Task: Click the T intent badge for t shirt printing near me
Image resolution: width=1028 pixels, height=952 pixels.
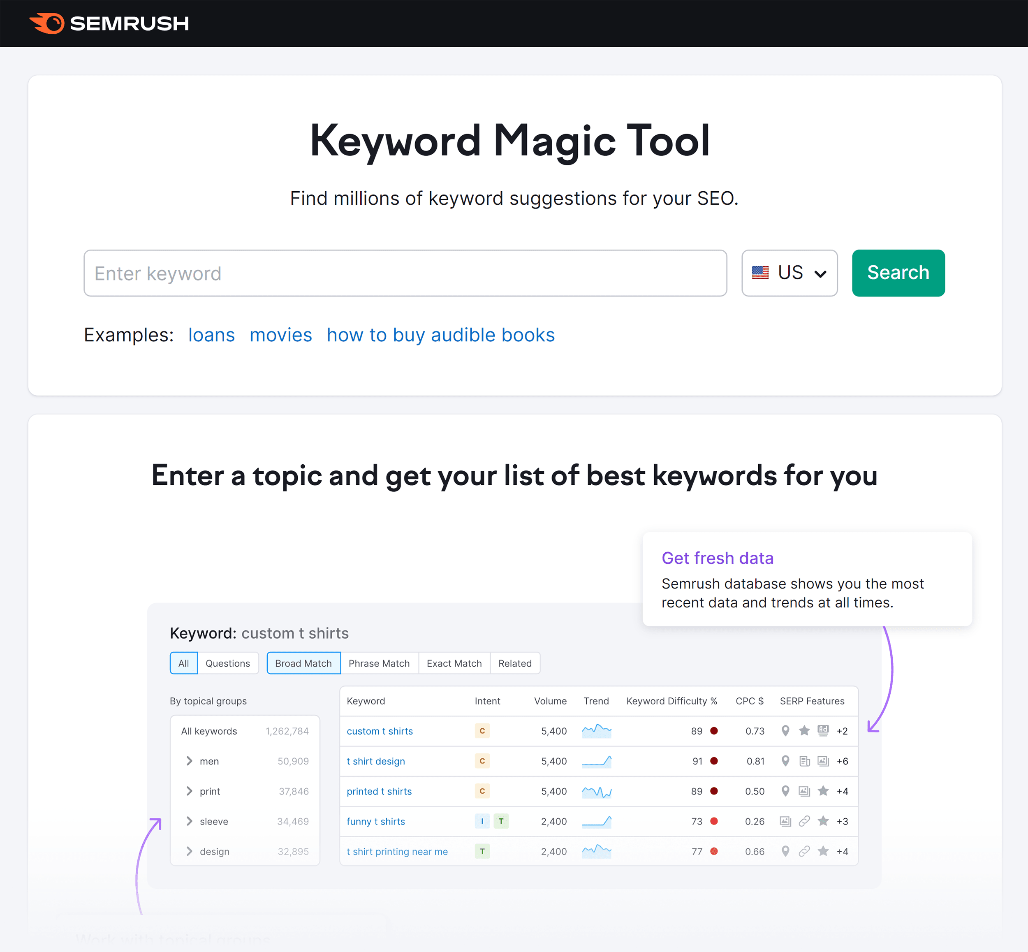Action: tap(482, 851)
